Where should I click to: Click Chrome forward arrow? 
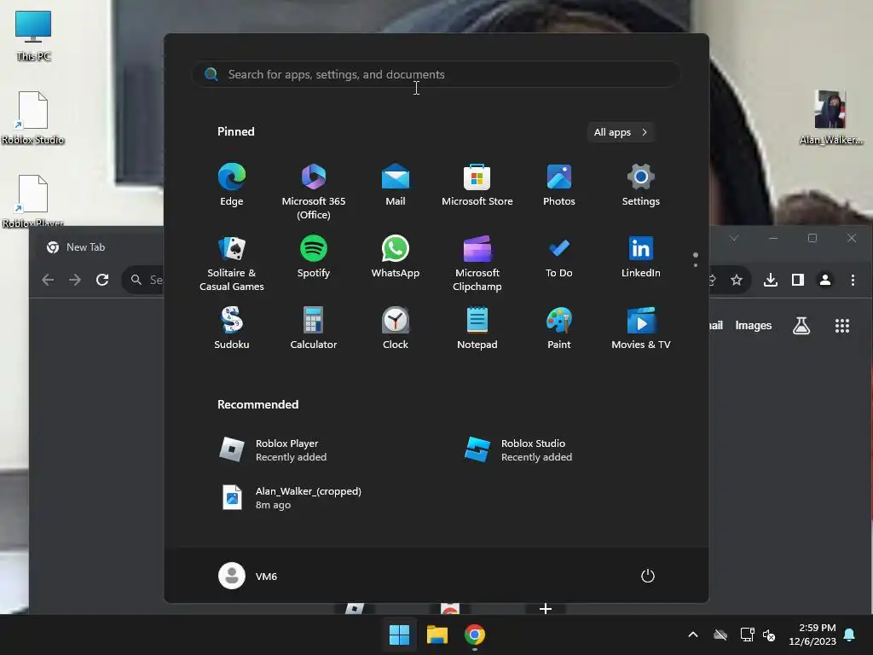[x=75, y=280]
